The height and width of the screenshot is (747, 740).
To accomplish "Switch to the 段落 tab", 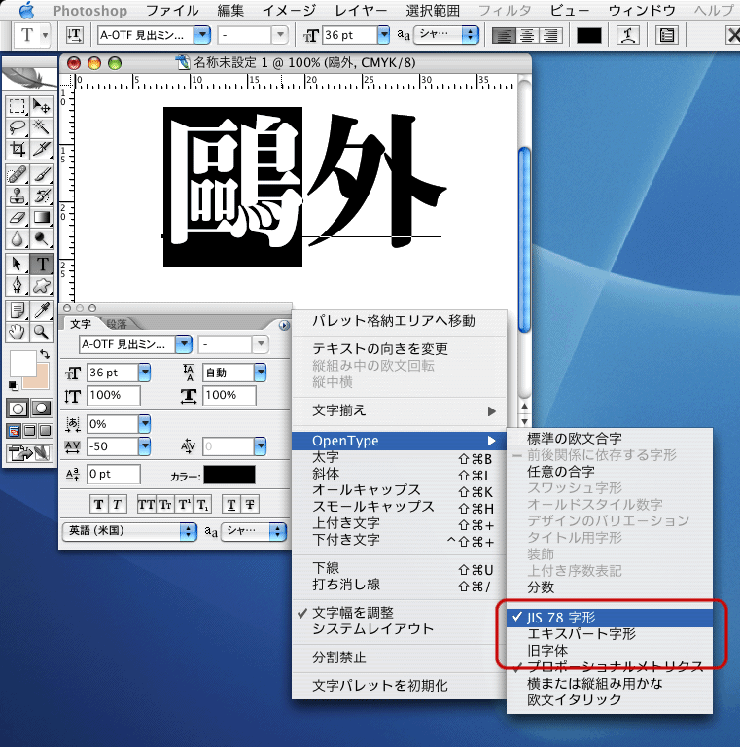I will click(x=117, y=324).
